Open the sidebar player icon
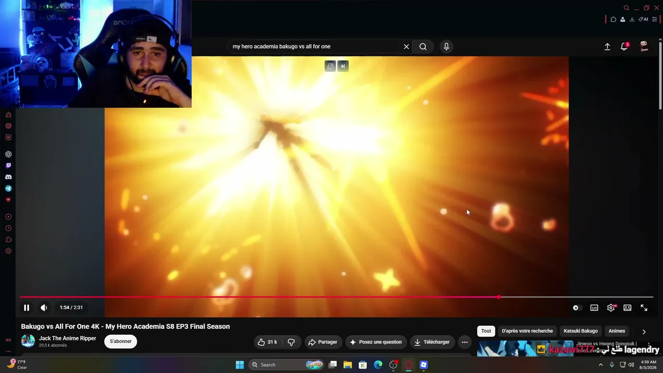 coord(8,217)
